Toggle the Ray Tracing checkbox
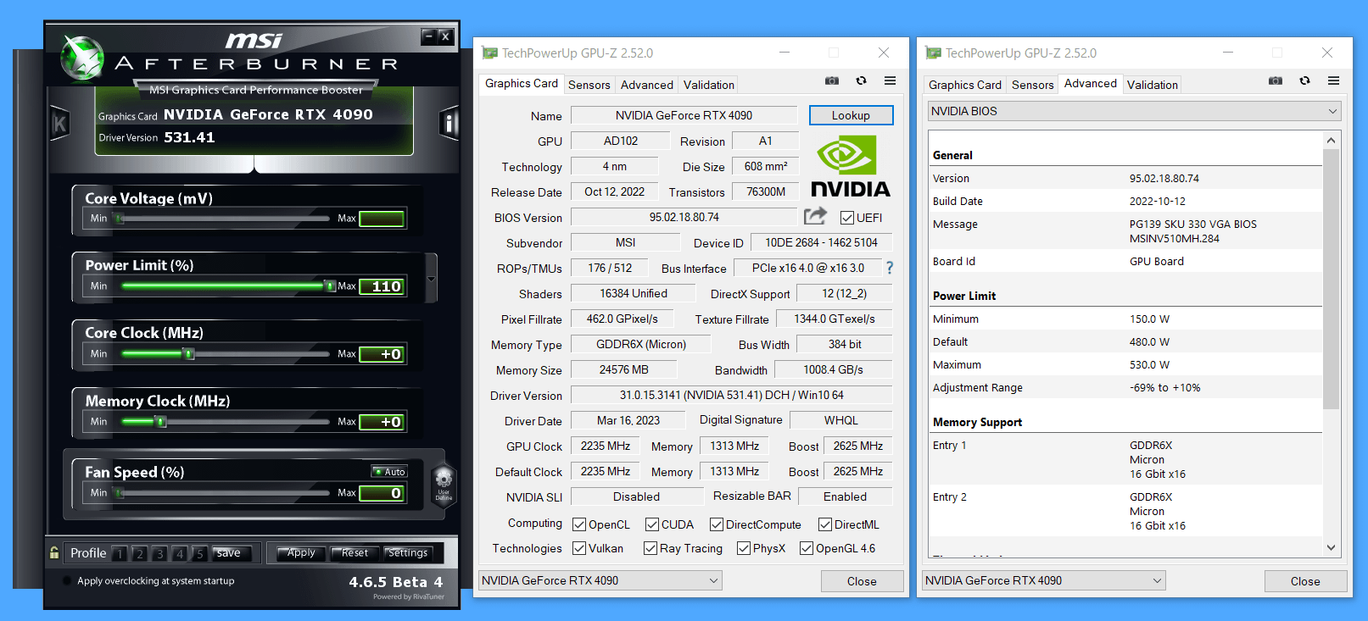Image resolution: width=1368 pixels, height=621 pixels. coord(650,548)
